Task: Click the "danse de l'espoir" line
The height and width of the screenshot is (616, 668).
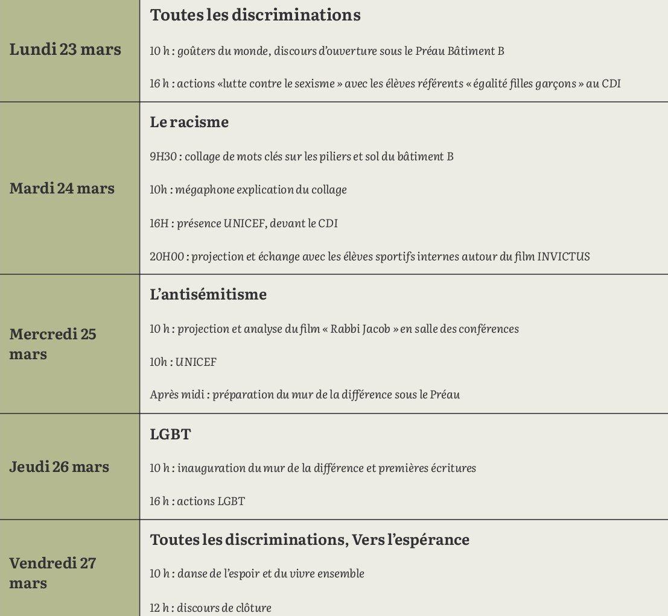Action: (x=257, y=574)
